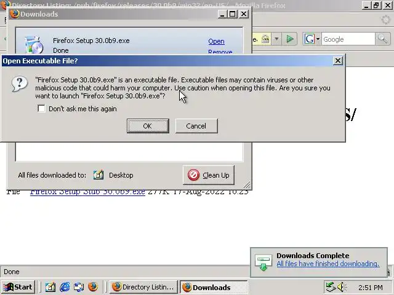This screenshot has height=295, width=394.
Task: Open the Desktop download folder link
Action: (x=121, y=175)
